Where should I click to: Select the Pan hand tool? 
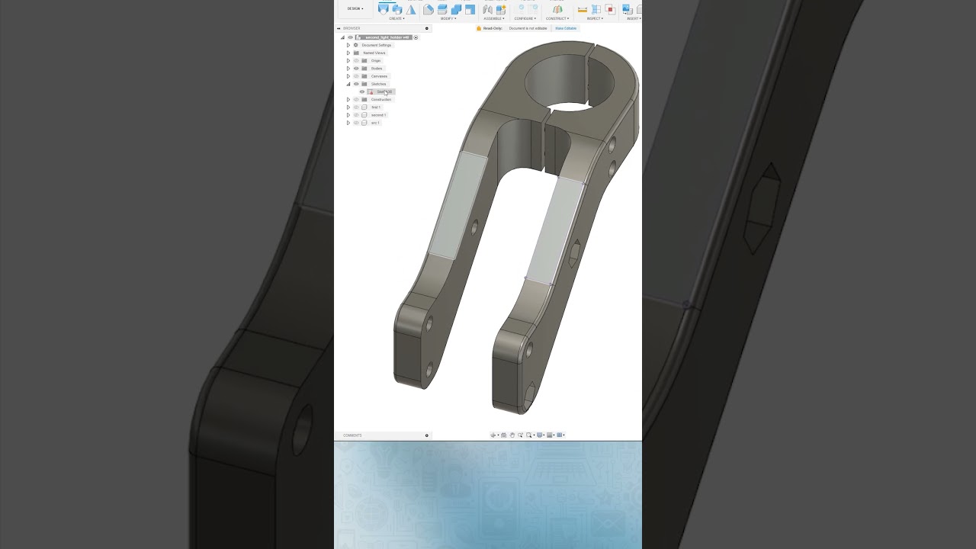point(512,435)
